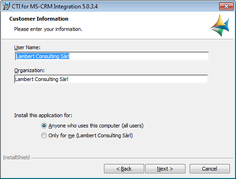Click the CTI for MS-CRM Integration title text
This screenshot has width=236, height=179.
[x=55, y=7]
